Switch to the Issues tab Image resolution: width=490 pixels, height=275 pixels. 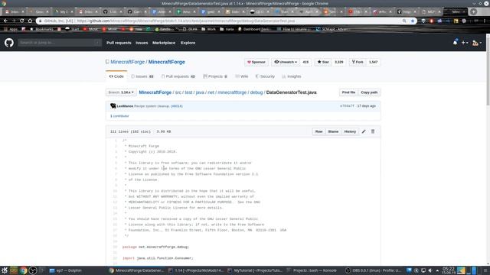pyautogui.click(x=142, y=76)
